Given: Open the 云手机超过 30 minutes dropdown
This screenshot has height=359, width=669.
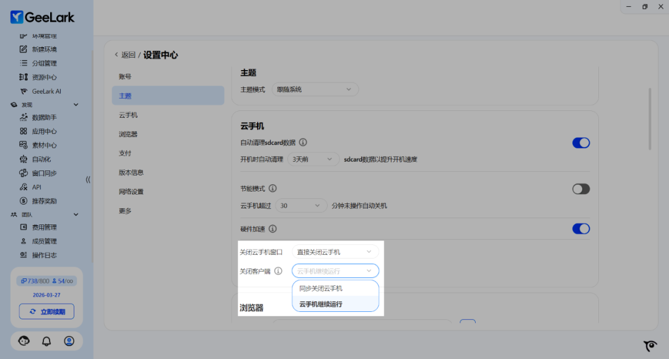Looking at the screenshot, I should pos(301,206).
